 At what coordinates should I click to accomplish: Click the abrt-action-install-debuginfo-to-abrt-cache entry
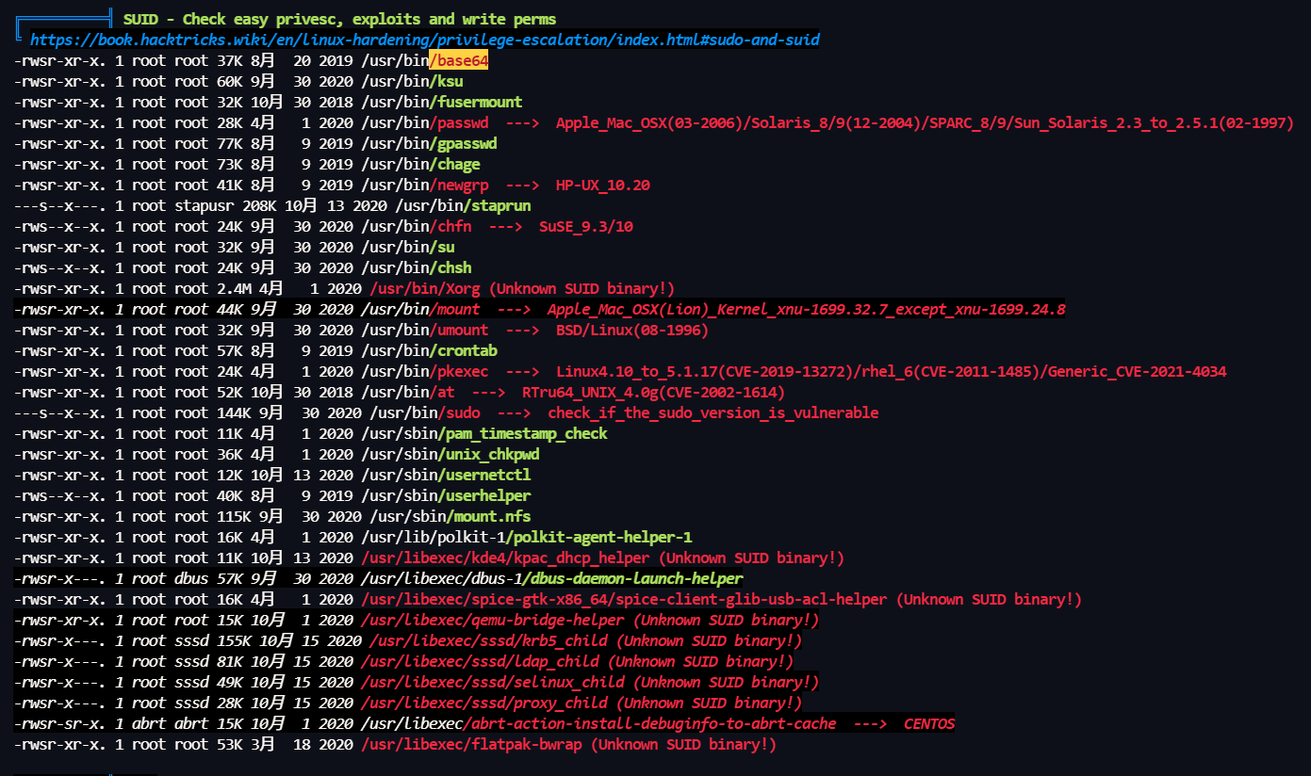click(650, 723)
